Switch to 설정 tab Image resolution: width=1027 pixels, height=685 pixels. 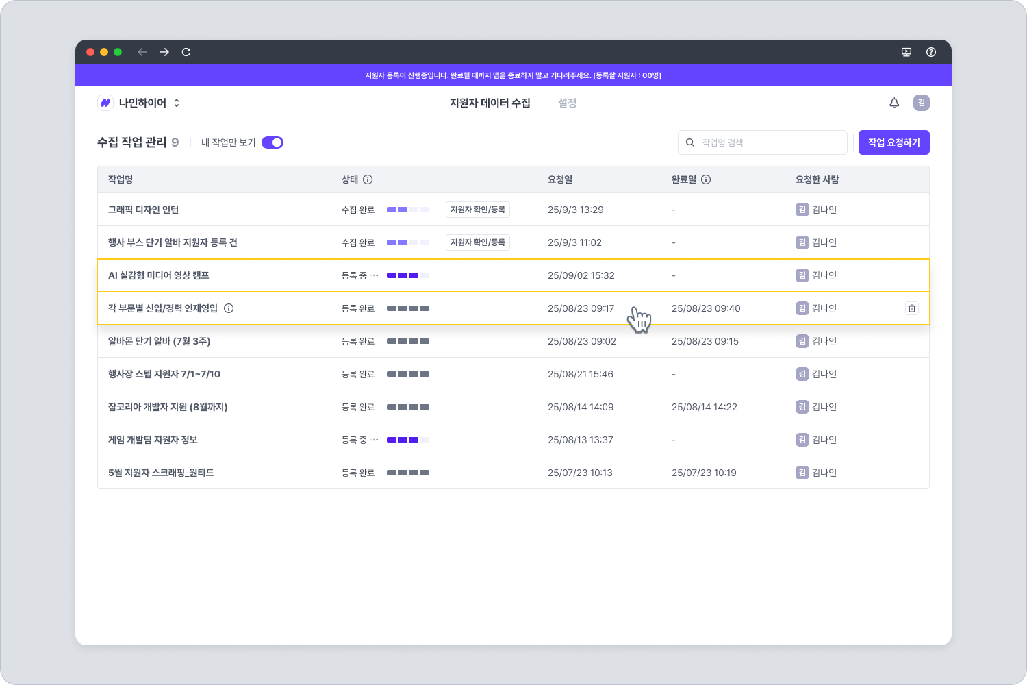(x=568, y=103)
